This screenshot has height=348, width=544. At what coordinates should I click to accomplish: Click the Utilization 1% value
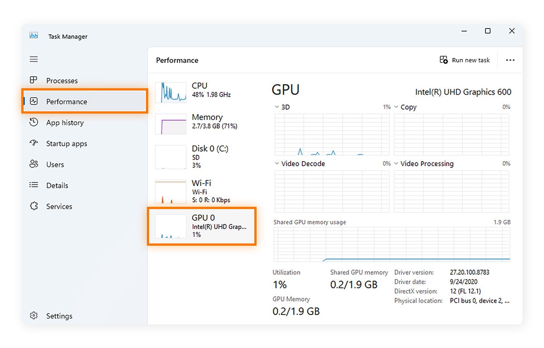(x=280, y=285)
